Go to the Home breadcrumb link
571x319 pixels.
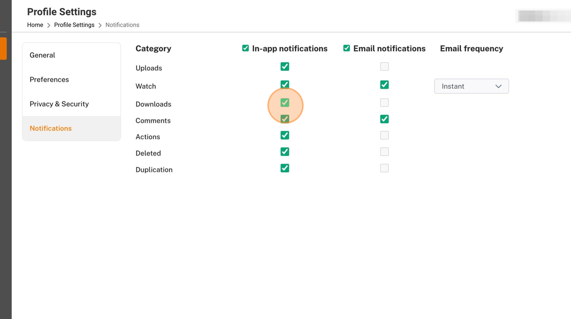[x=35, y=25]
